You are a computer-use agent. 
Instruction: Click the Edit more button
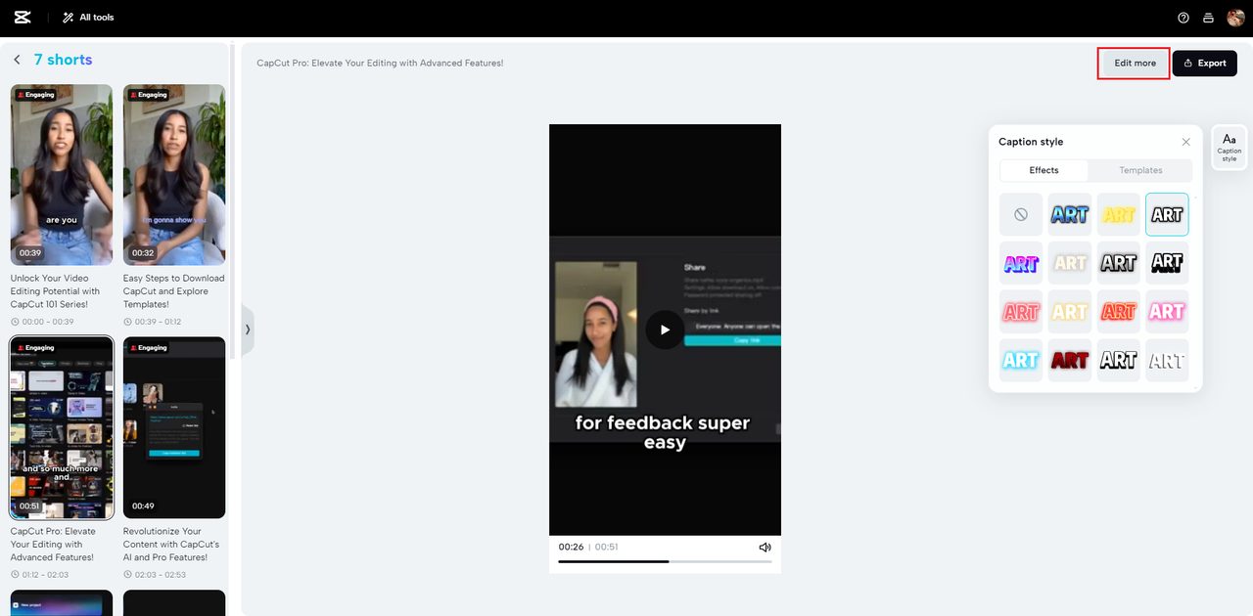click(x=1135, y=64)
